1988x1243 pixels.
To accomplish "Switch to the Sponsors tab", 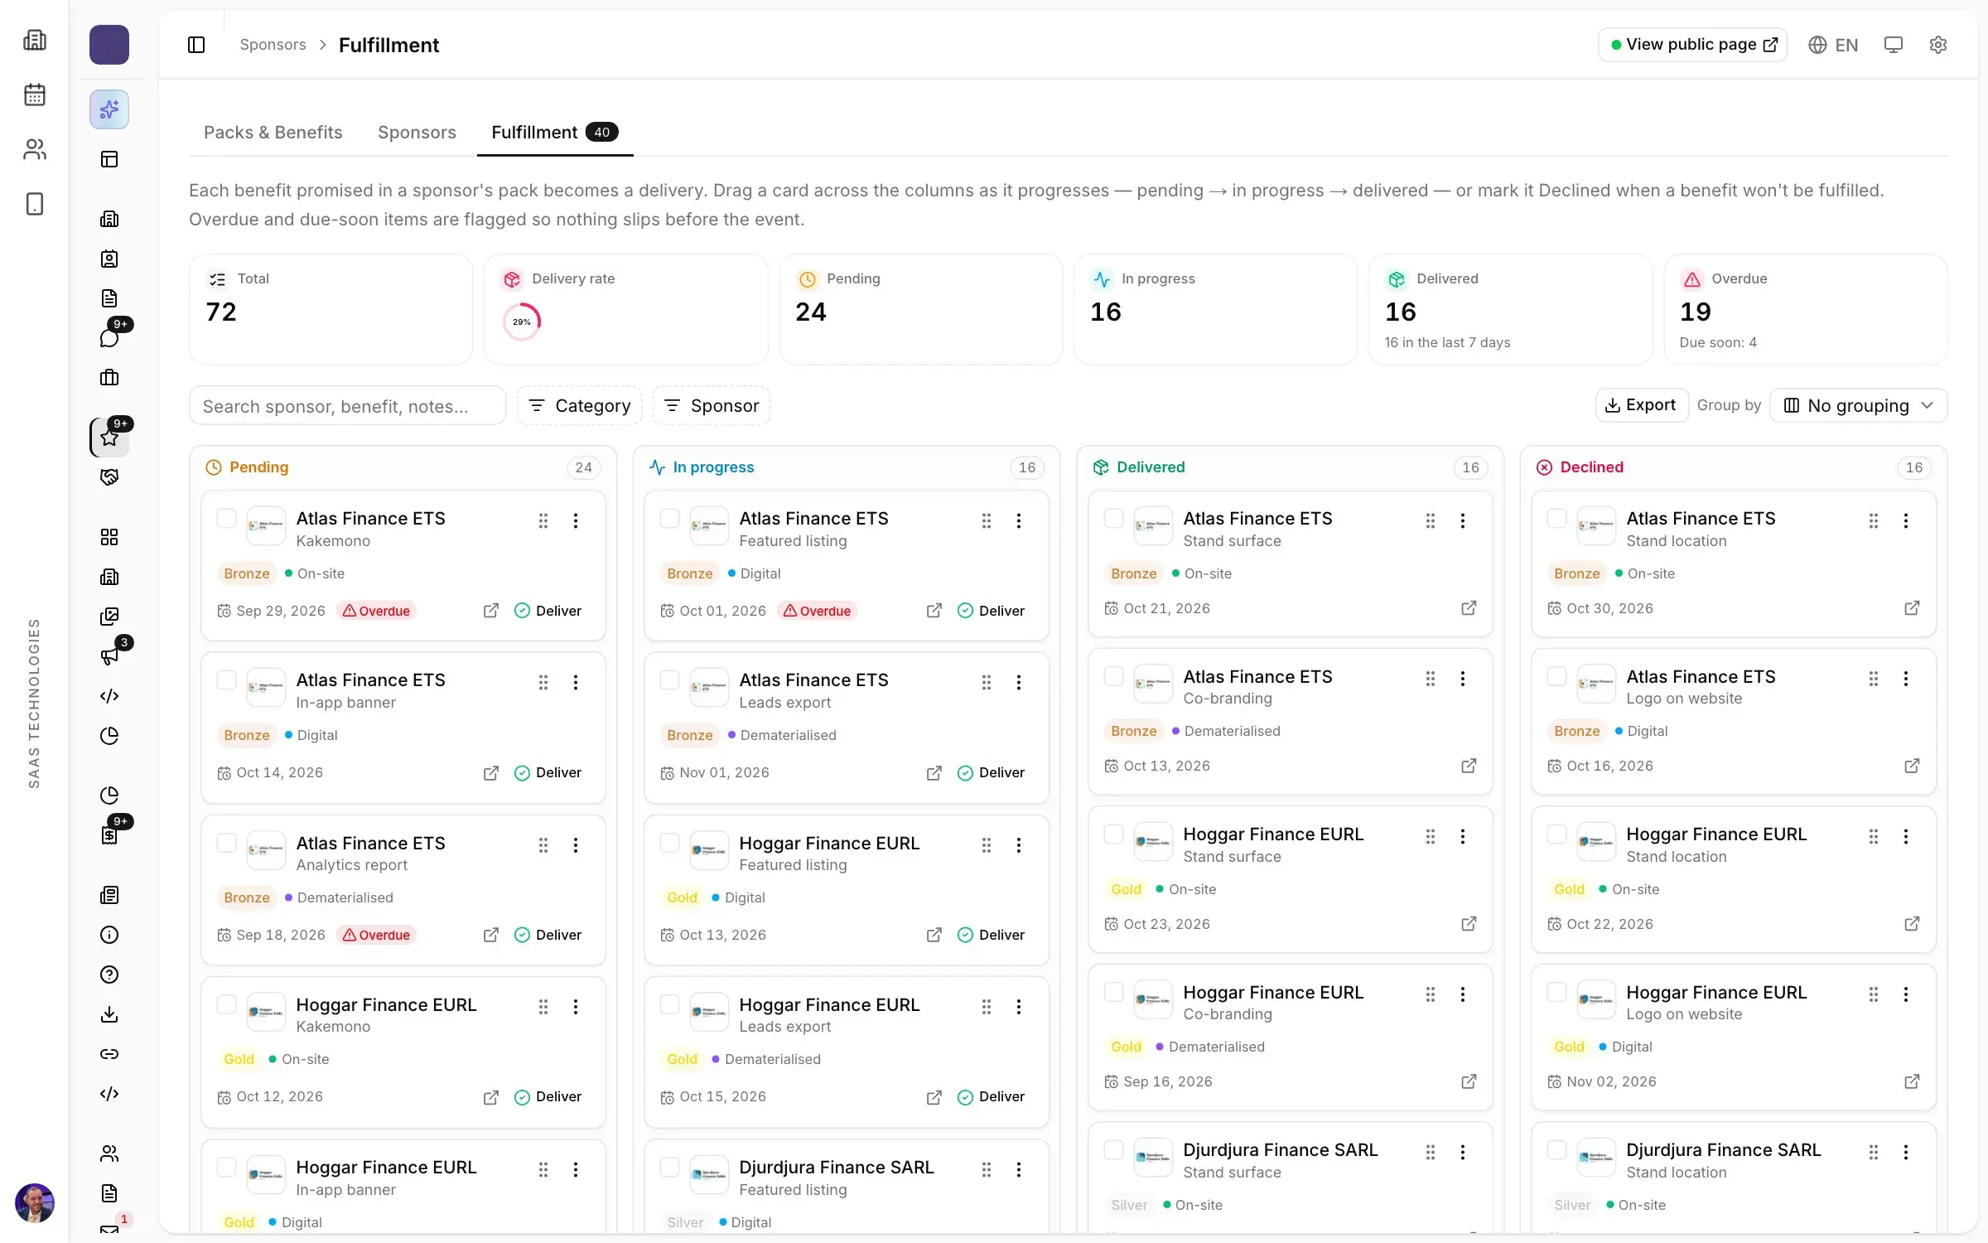I will click(417, 132).
